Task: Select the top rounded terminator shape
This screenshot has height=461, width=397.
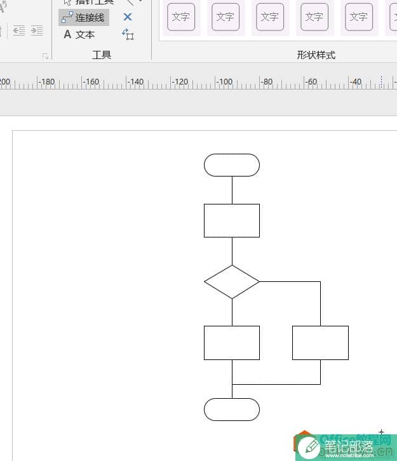Action: coord(232,165)
